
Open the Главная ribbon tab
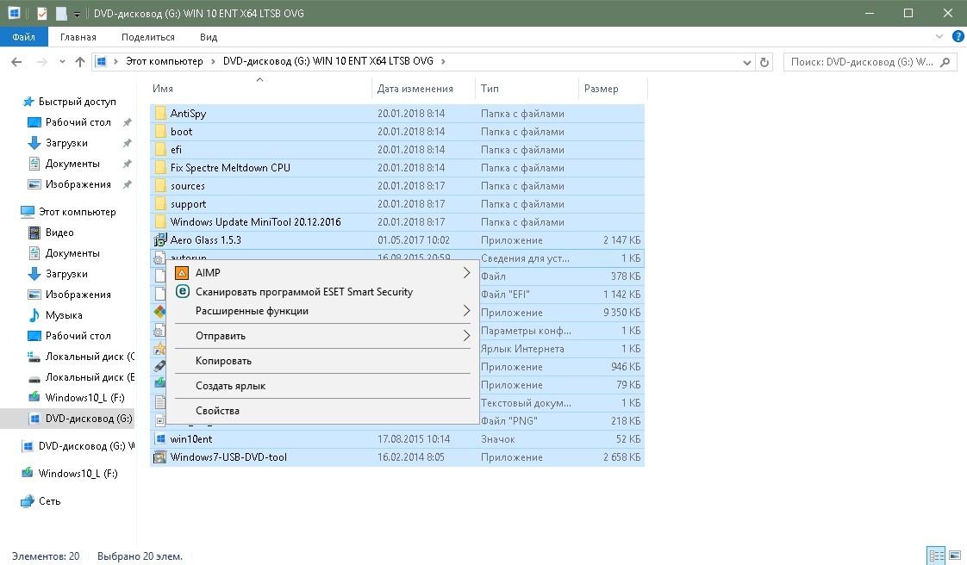[x=78, y=37]
